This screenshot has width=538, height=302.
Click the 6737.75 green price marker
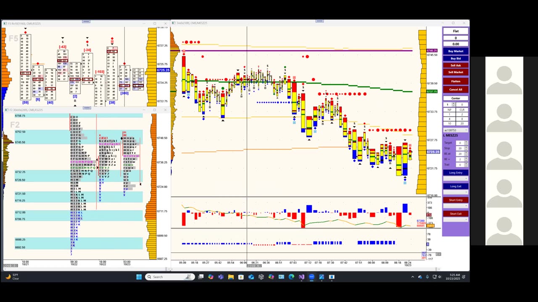click(x=432, y=91)
